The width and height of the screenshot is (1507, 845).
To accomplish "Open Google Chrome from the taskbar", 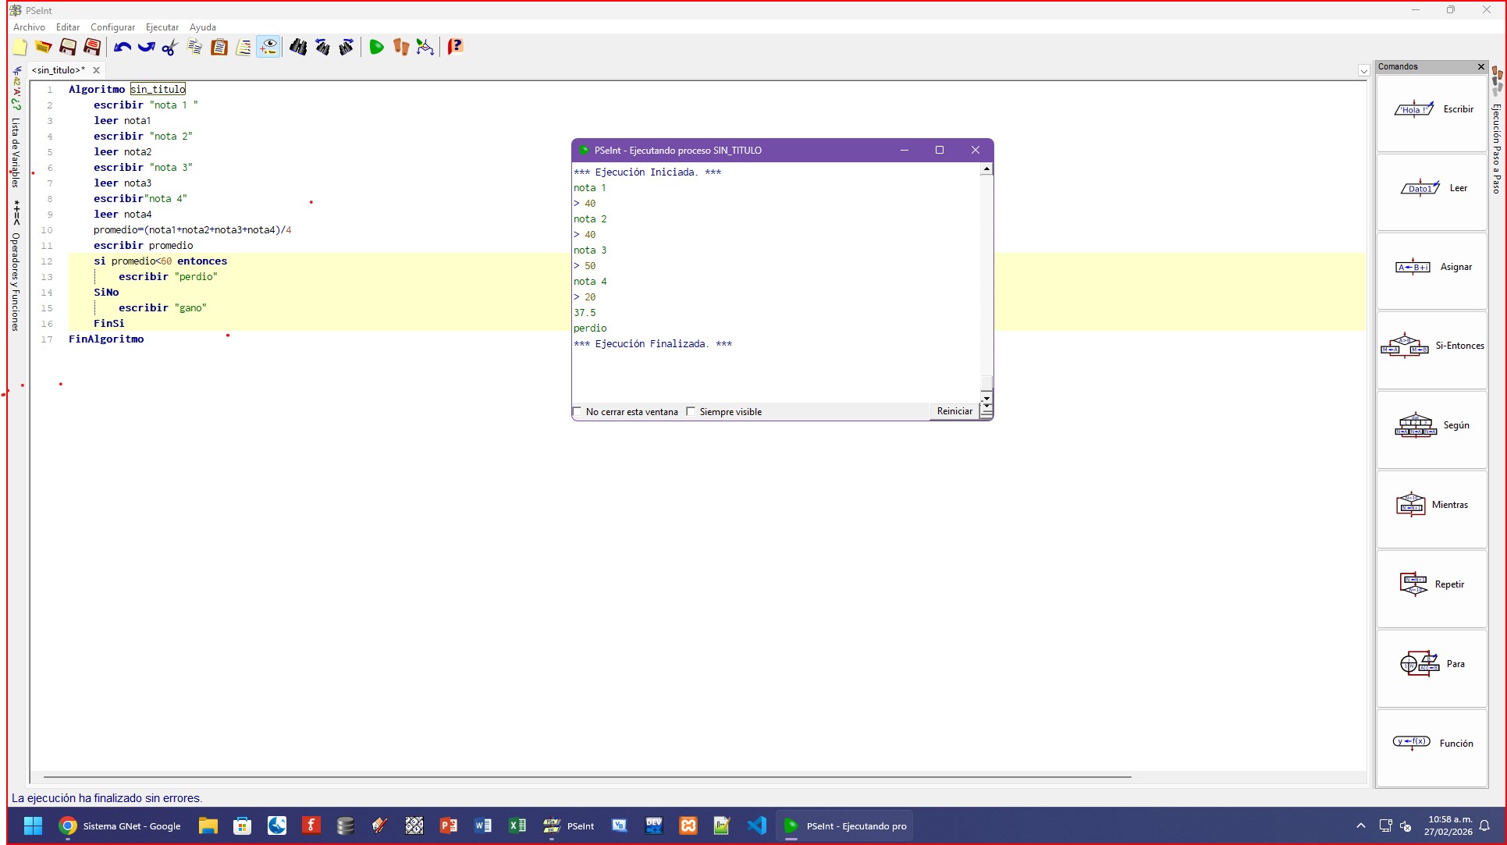I will [x=68, y=825].
